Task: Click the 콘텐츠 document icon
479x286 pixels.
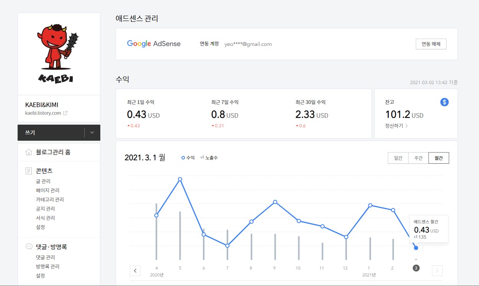Action: pos(29,171)
